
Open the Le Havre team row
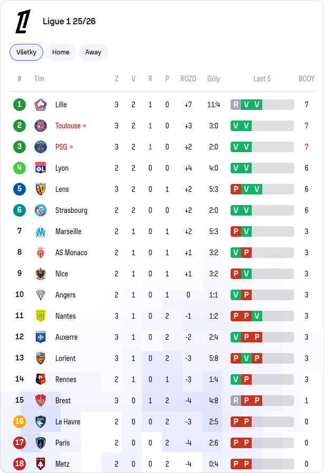[x=162, y=421]
